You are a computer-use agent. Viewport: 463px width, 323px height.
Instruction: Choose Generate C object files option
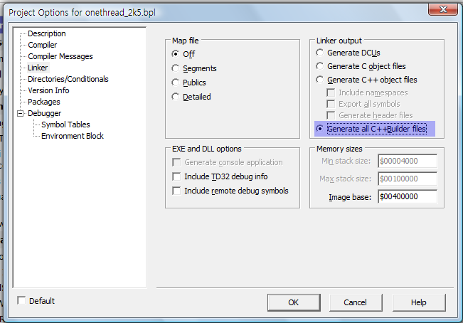click(x=320, y=66)
